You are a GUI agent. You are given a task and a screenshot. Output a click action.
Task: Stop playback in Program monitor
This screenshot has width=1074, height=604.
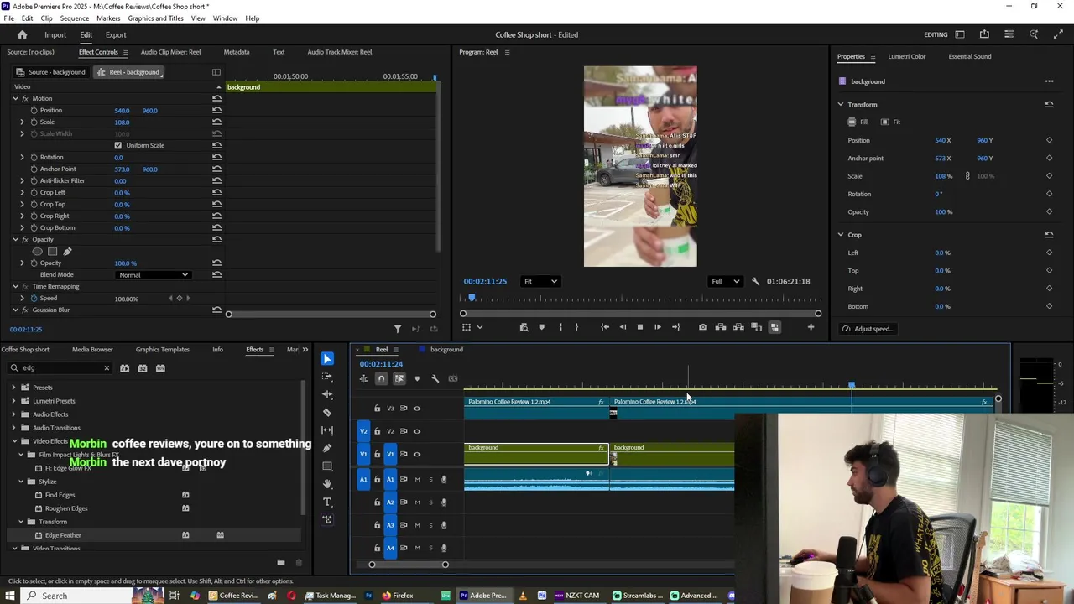[639, 327]
